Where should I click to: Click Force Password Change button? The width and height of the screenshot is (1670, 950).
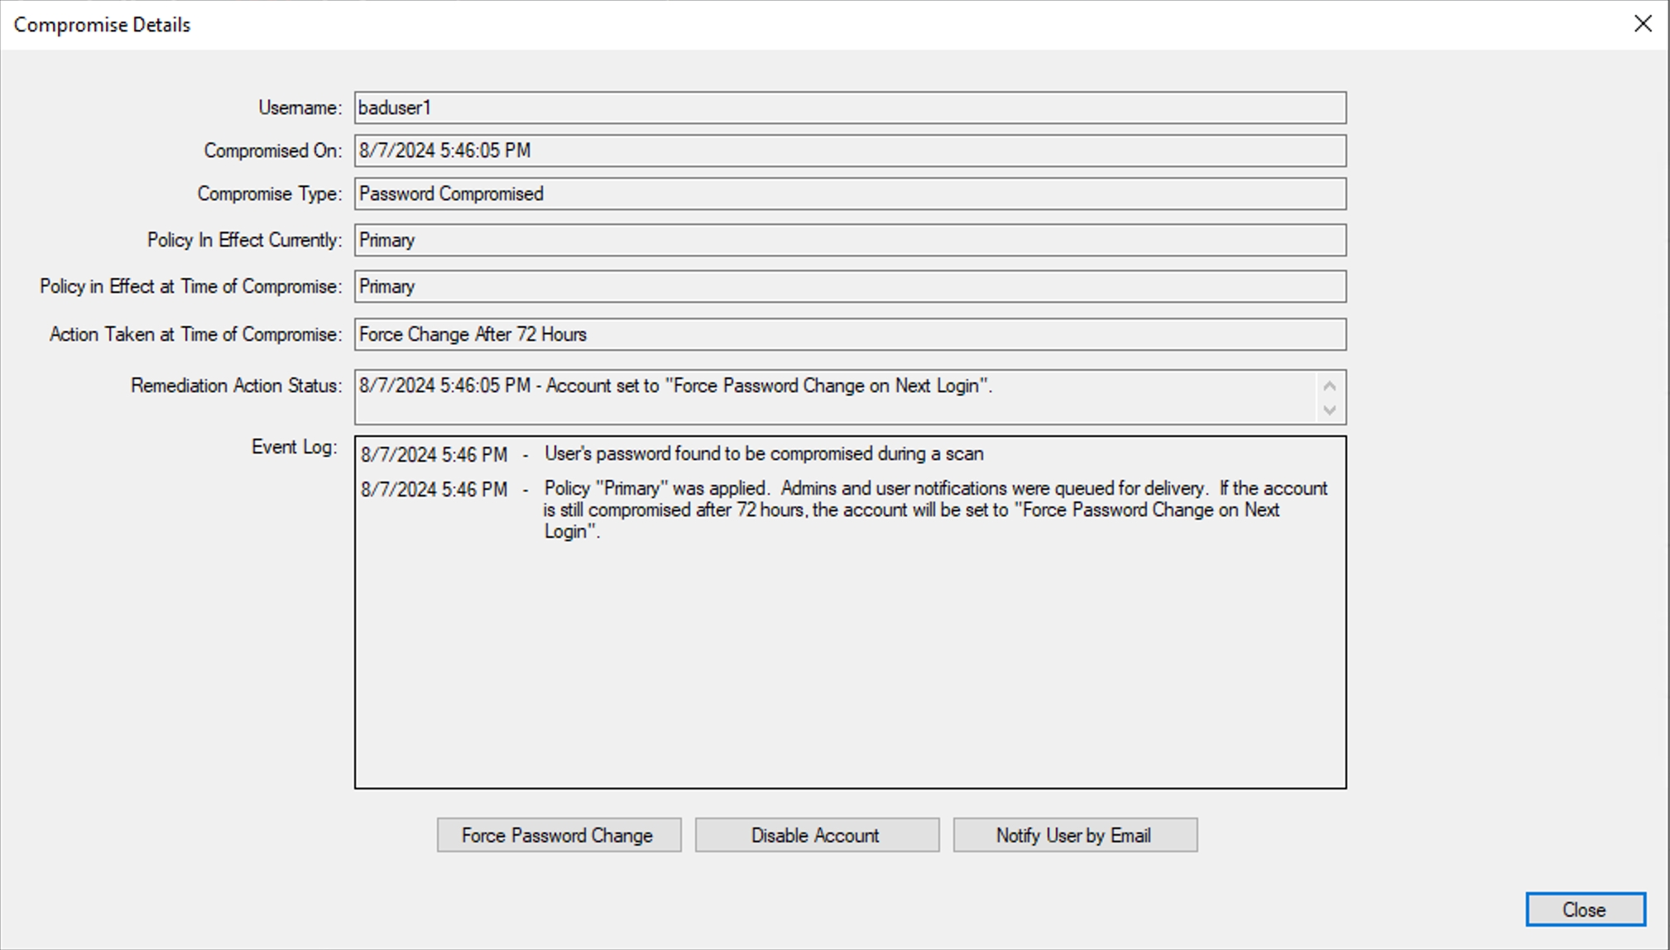pyautogui.click(x=559, y=835)
